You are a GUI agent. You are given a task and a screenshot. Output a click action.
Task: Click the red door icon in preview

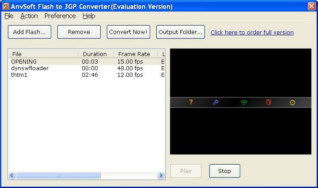(x=269, y=102)
